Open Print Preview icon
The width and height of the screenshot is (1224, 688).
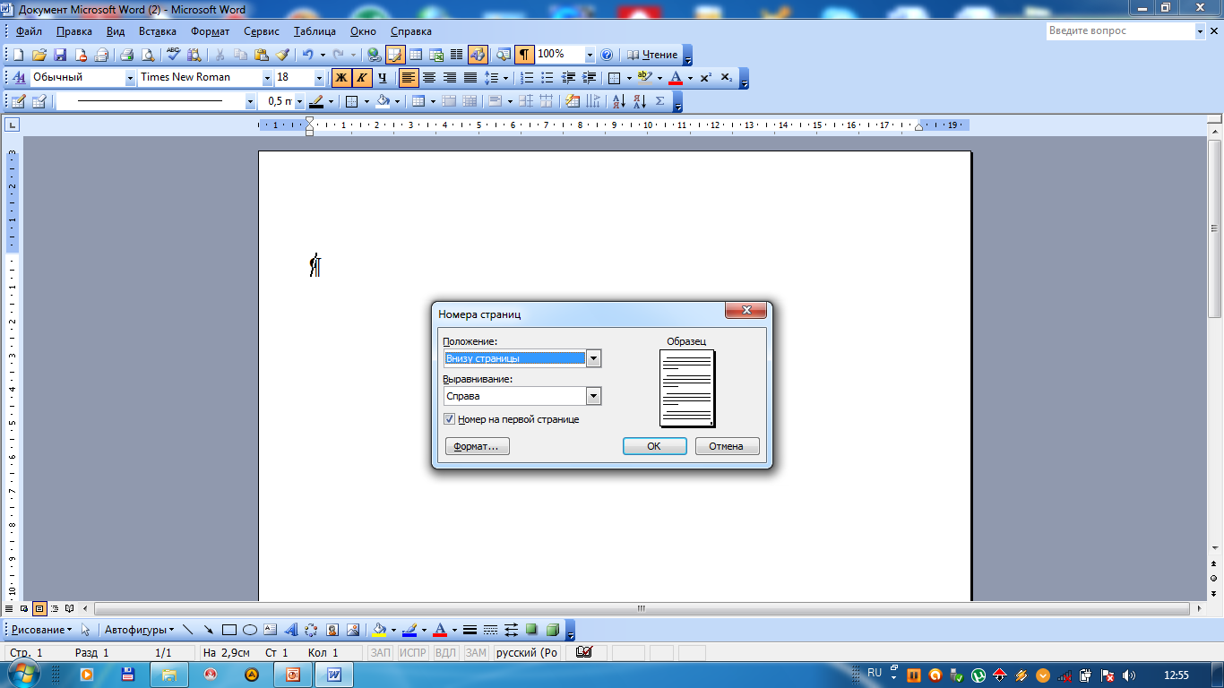click(x=148, y=55)
